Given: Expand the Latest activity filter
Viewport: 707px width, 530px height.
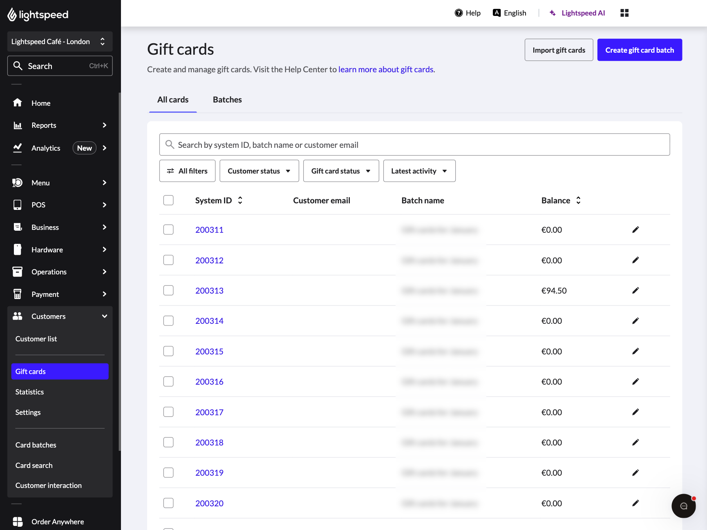Looking at the screenshot, I should click(x=419, y=171).
